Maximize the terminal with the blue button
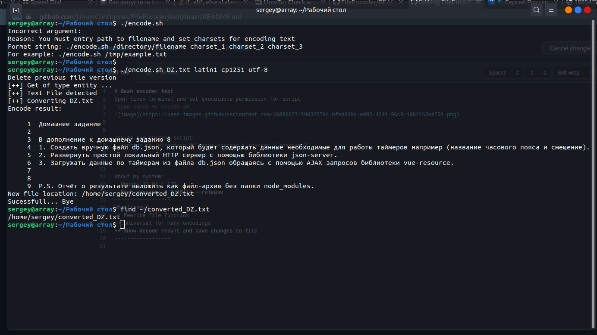 pyautogui.click(x=578, y=10)
